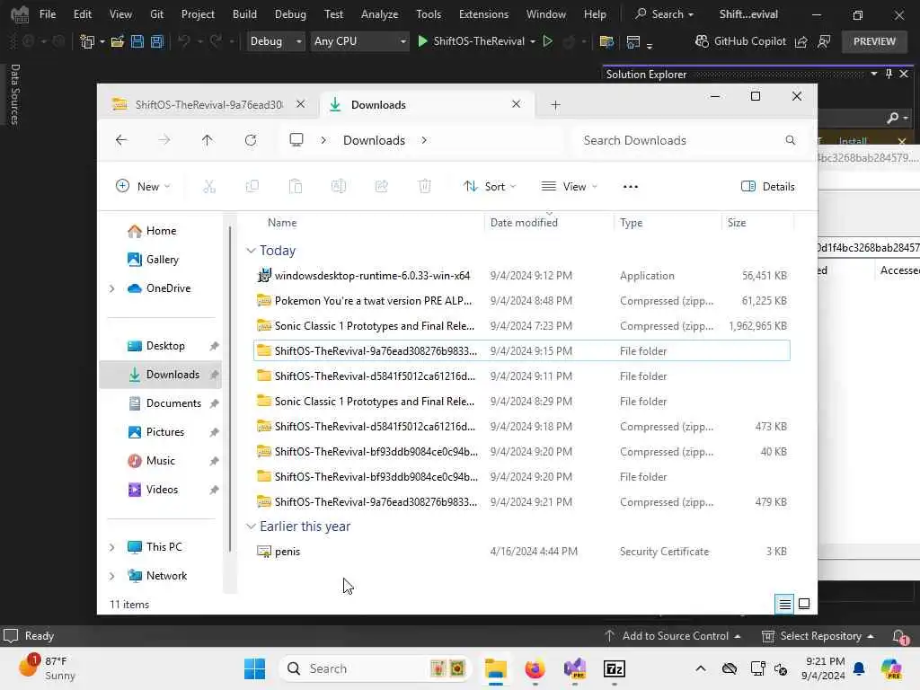The height and width of the screenshot is (690, 920).
Task: Open 7-Zip from the taskbar
Action: [x=615, y=668]
